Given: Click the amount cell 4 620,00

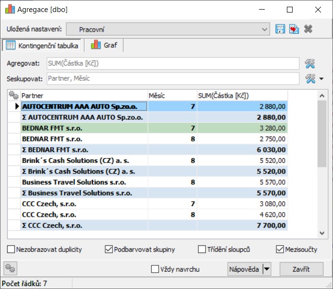Looking at the screenshot, I should (x=242, y=214).
